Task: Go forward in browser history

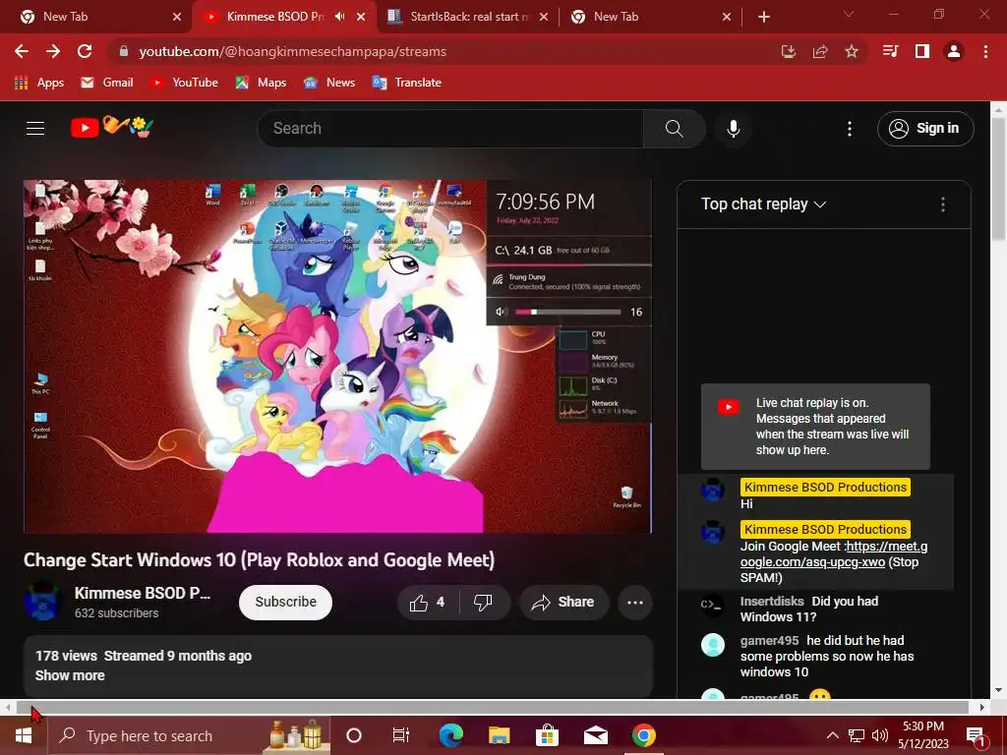Action: point(53,51)
